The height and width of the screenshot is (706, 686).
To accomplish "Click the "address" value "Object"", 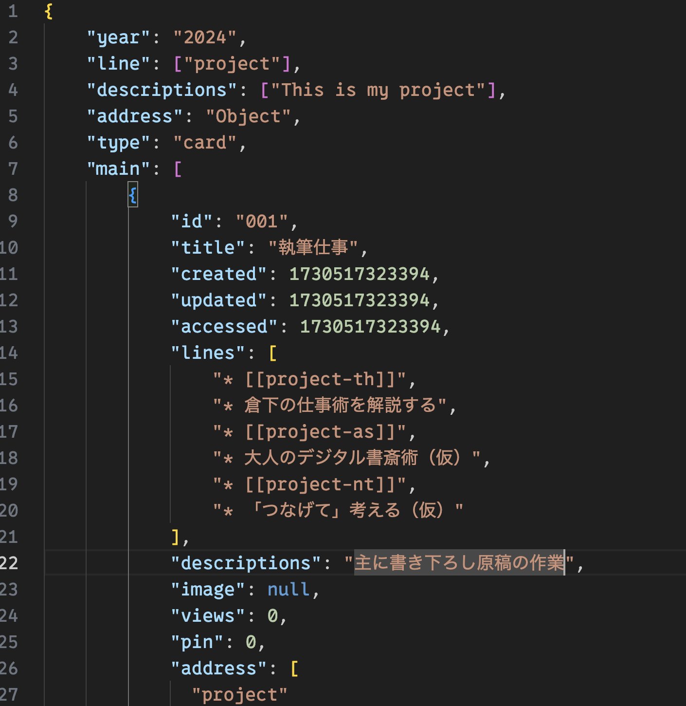I will click(249, 116).
